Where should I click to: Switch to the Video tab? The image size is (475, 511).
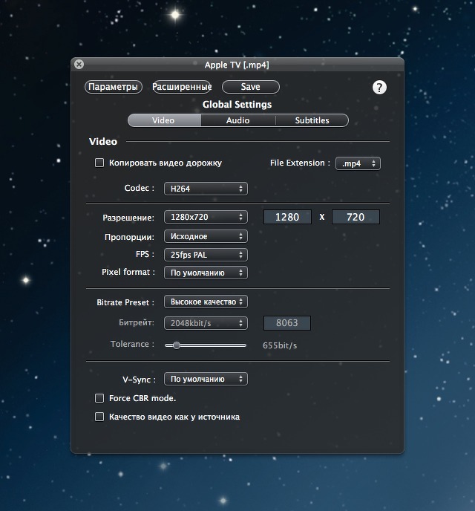[x=164, y=120]
